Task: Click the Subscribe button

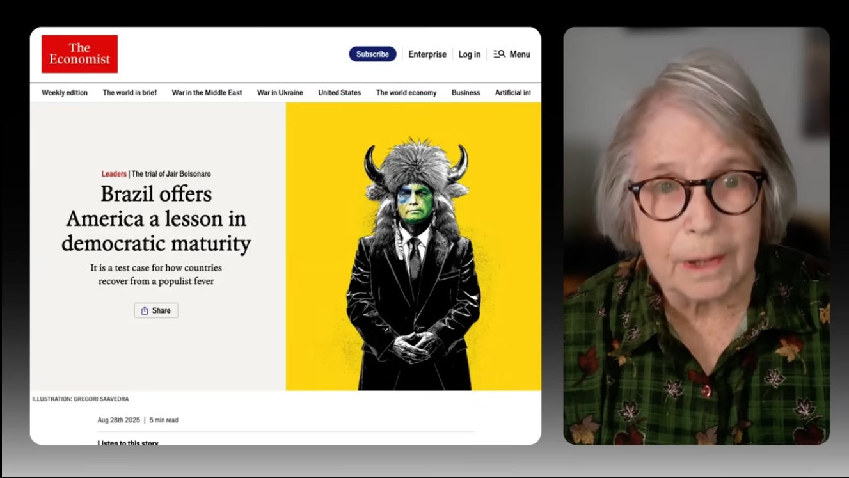Action: click(372, 54)
